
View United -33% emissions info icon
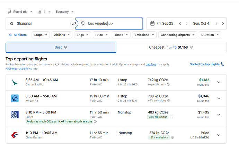point(171,117)
